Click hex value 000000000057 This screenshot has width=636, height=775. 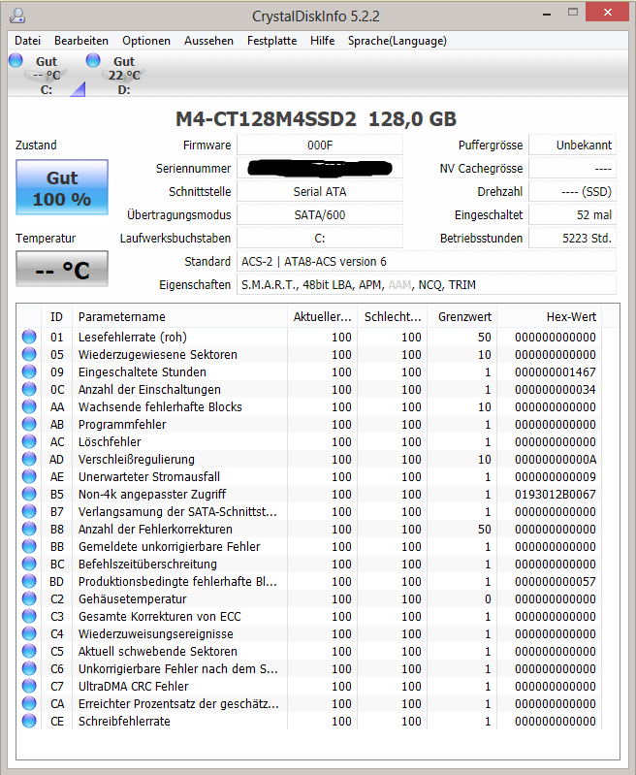555,581
